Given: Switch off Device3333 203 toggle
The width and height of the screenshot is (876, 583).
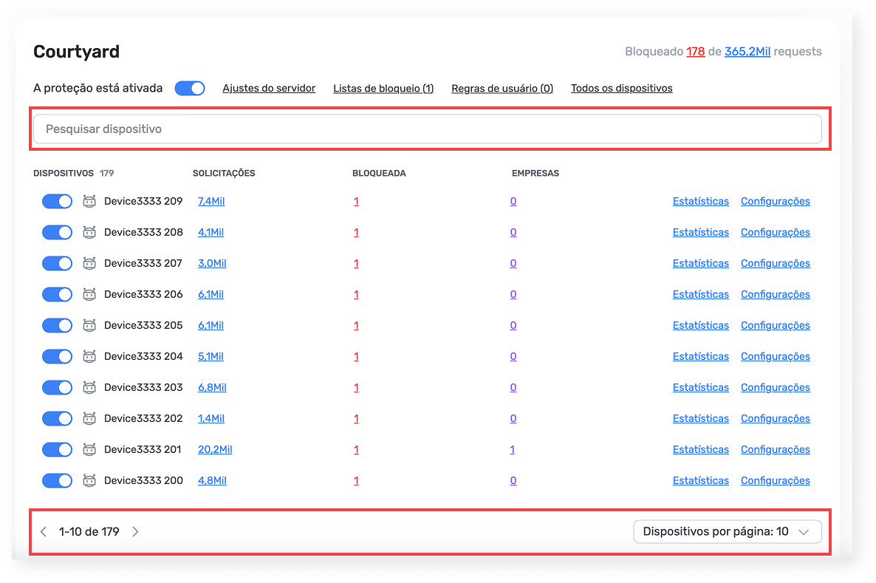Looking at the screenshot, I should click(57, 387).
